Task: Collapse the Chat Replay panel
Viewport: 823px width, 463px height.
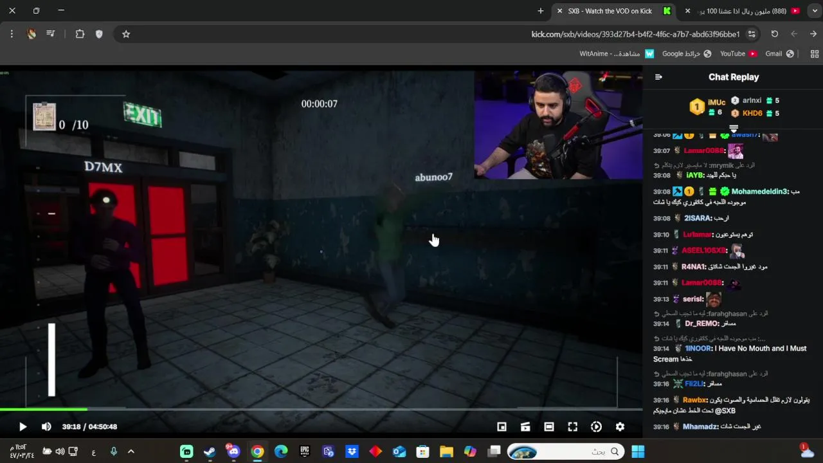Action: [x=658, y=77]
